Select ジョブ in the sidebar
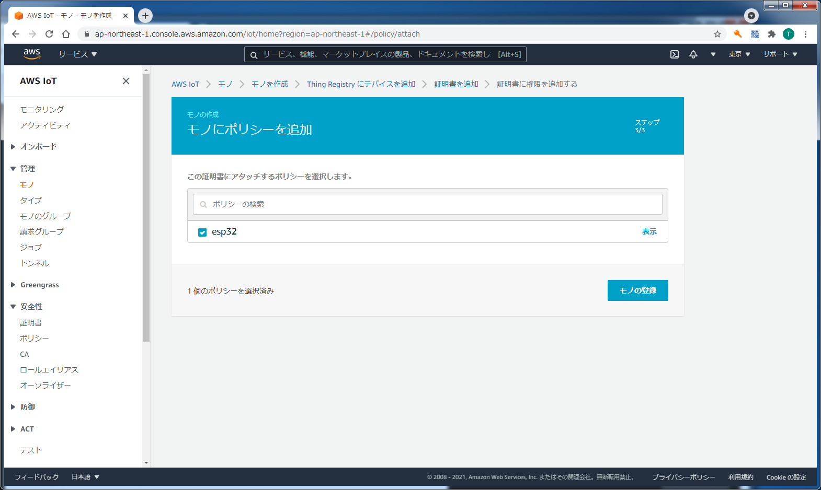This screenshot has width=821, height=490. coord(31,247)
